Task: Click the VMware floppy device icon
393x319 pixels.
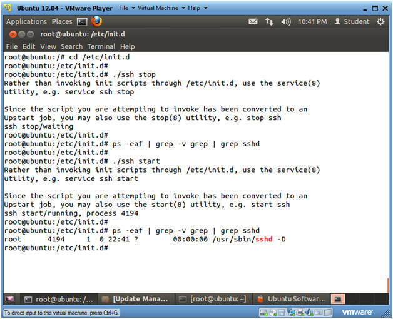Action: [282, 313]
